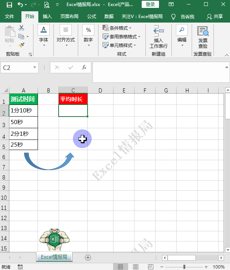Open Customize Quick Access Toolbar dropdown
This screenshot has height=270, width=230.
click(57, 5)
